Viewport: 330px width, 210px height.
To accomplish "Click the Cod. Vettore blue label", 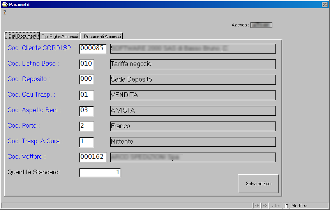I will tap(26, 157).
